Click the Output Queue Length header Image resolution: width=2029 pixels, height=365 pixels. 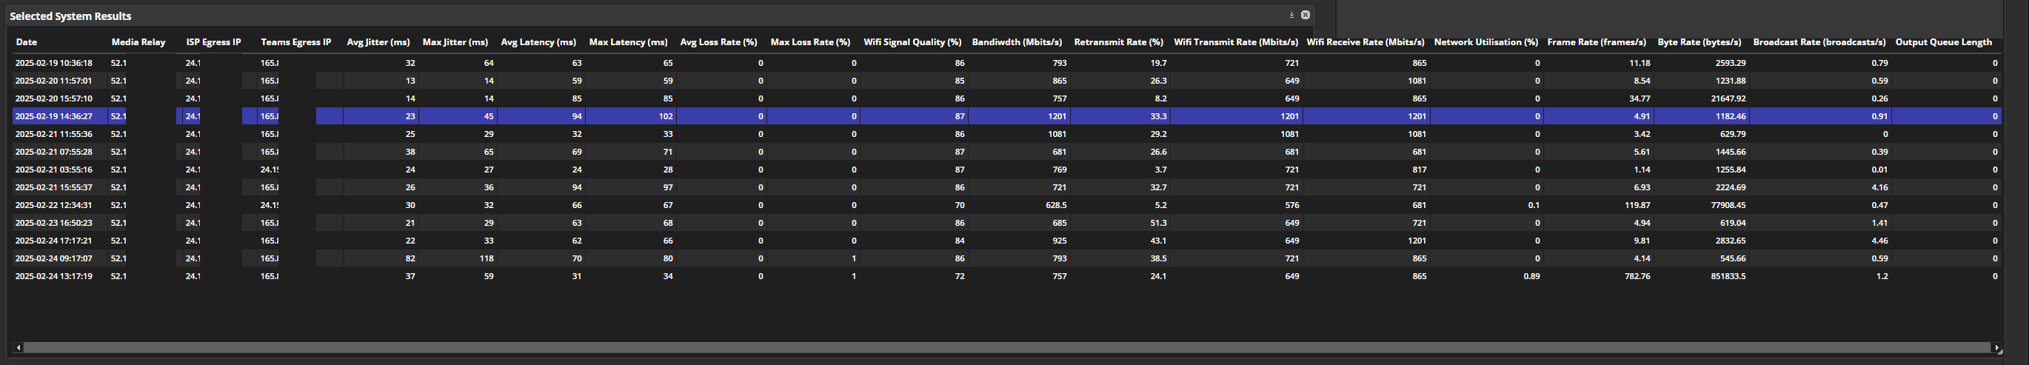coord(1942,42)
